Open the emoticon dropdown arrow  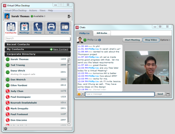(x=83, y=94)
